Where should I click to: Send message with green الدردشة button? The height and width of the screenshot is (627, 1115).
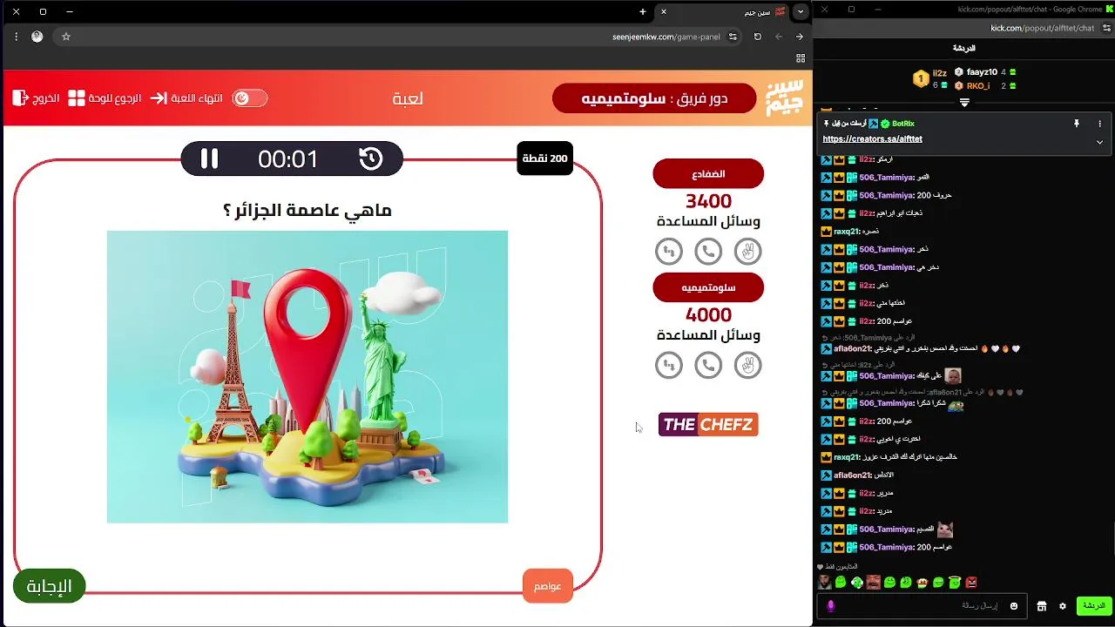1093,606
